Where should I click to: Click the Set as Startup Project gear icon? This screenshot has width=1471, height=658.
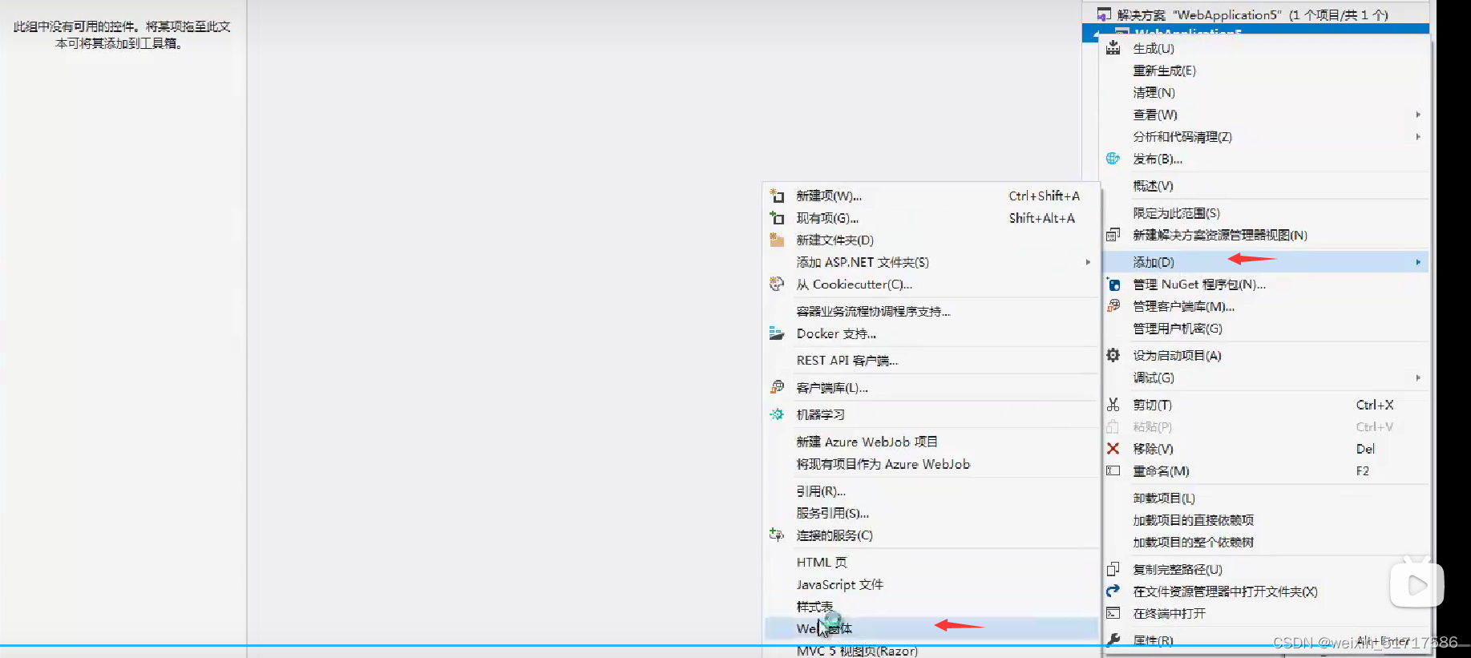point(1113,355)
